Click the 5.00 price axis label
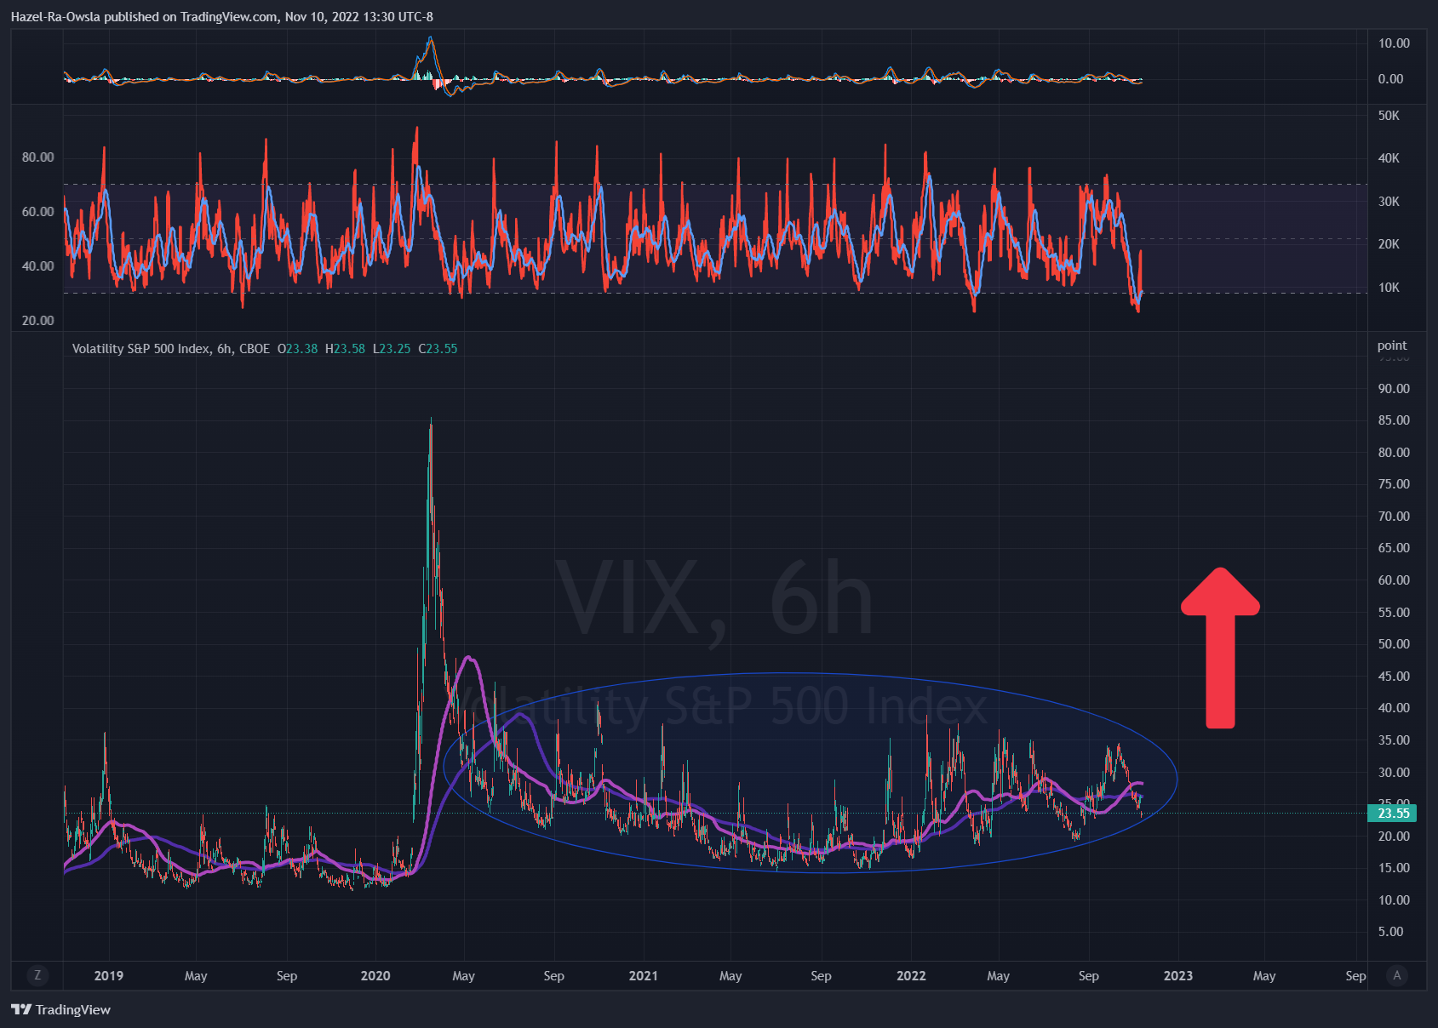The width and height of the screenshot is (1438, 1028). (x=1390, y=931)
